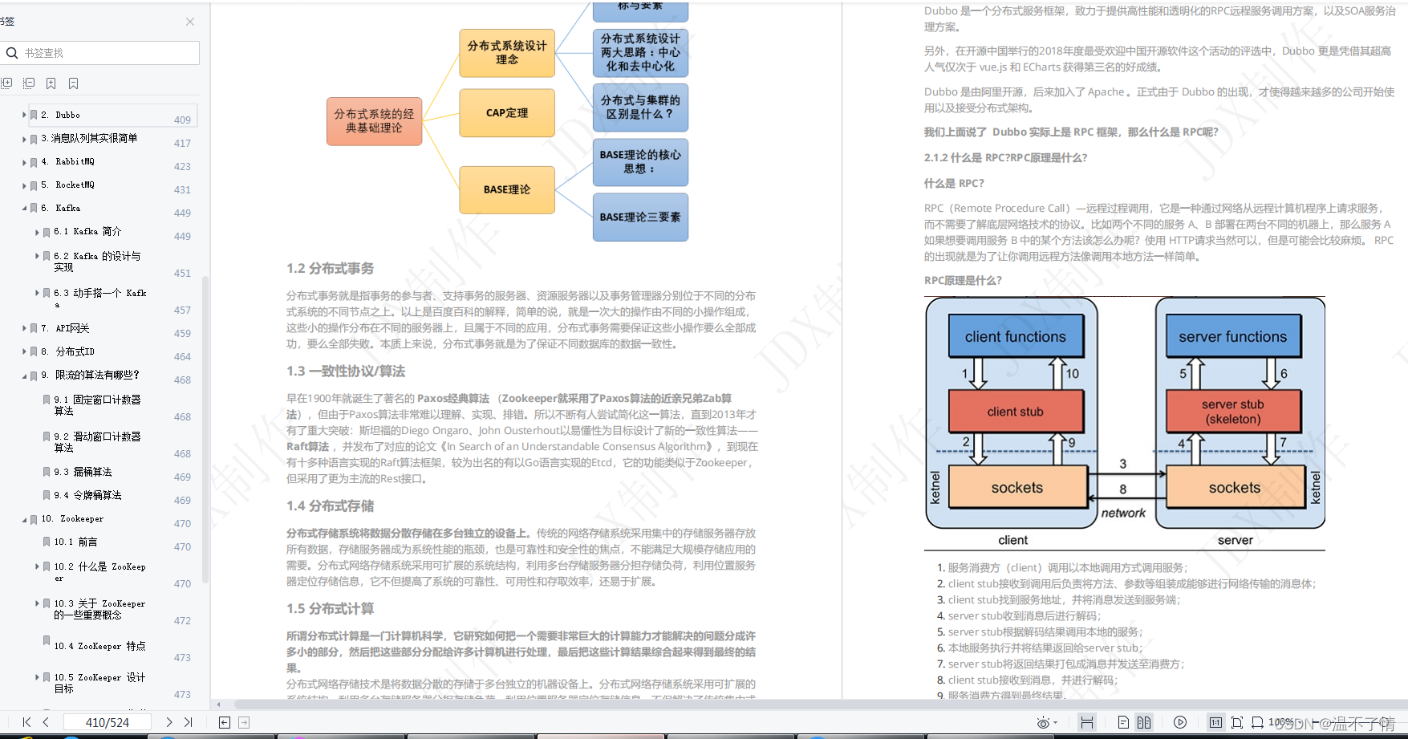Set zoom to actual size 1:1

click(1216, 722)
